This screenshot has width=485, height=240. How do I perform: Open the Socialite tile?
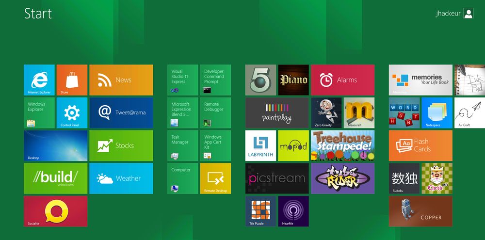pyautogui.click(x=56, y=211)
